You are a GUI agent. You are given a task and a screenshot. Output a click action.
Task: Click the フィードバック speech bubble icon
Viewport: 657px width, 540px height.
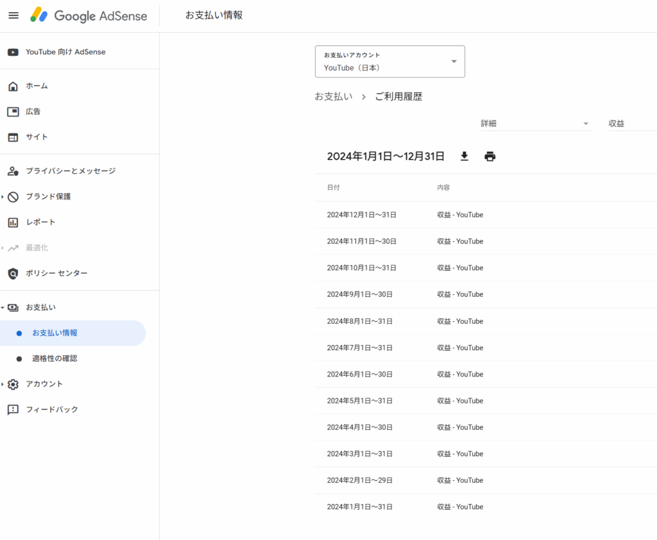click(x=13, y=410)
